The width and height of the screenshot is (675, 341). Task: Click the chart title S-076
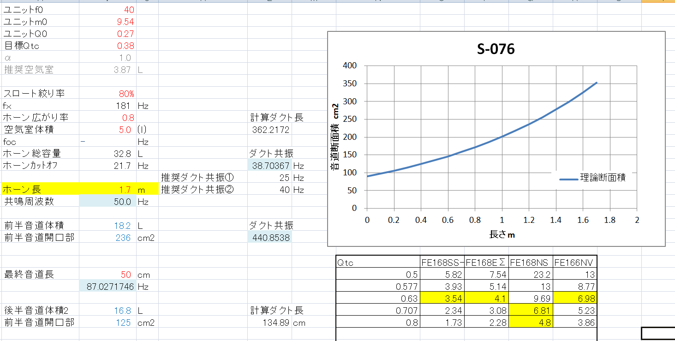[496, 49]
